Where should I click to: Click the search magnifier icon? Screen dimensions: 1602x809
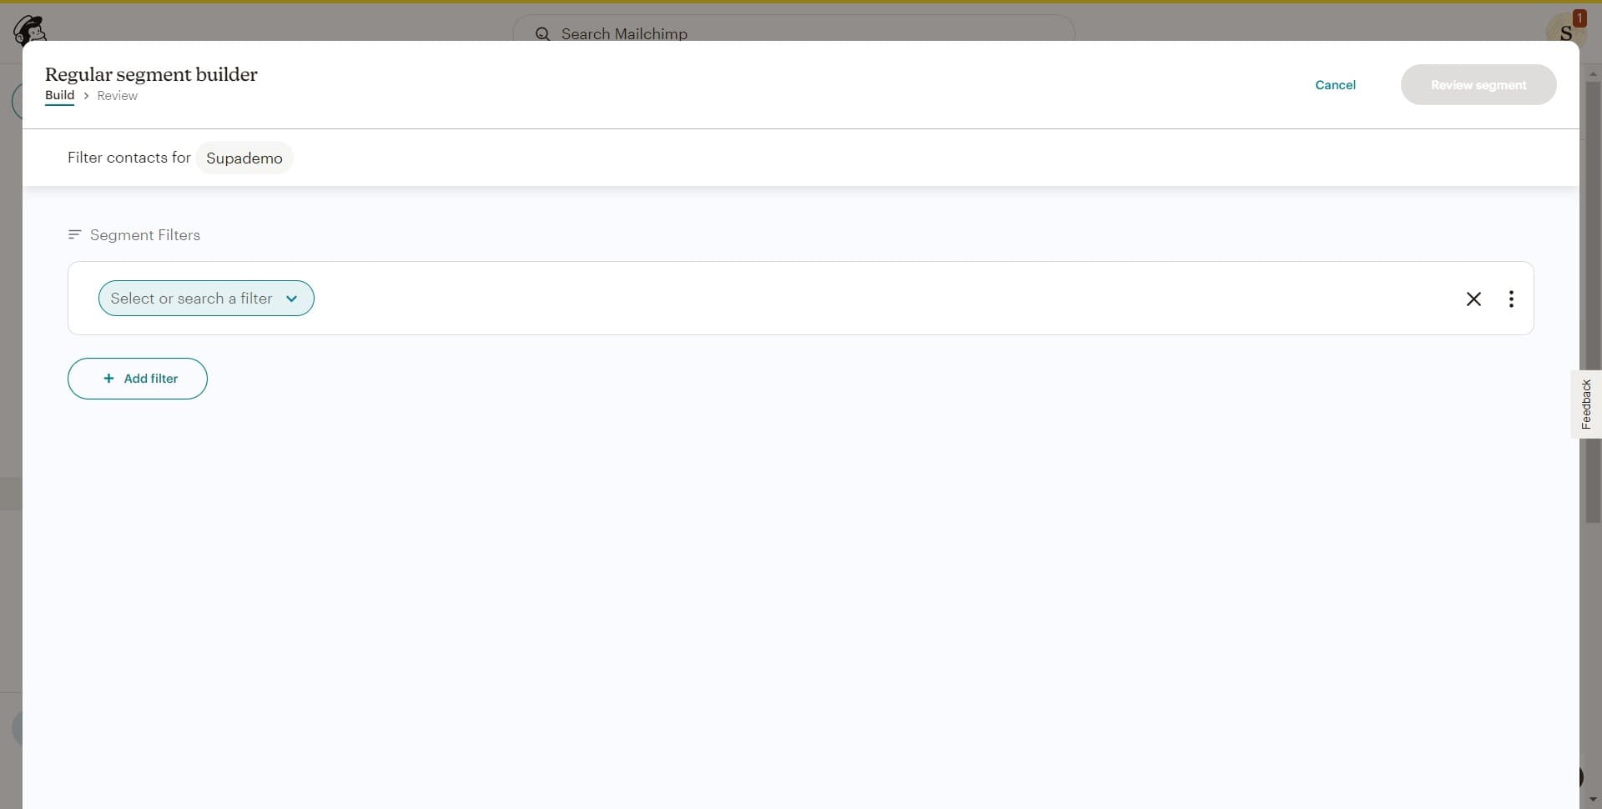[x=542, y=34]
